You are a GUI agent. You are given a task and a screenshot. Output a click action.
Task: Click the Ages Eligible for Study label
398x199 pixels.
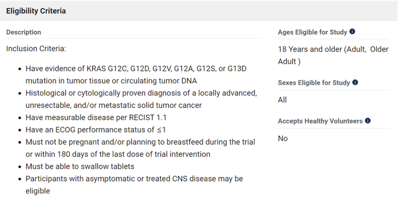click(x=312, y=33)
